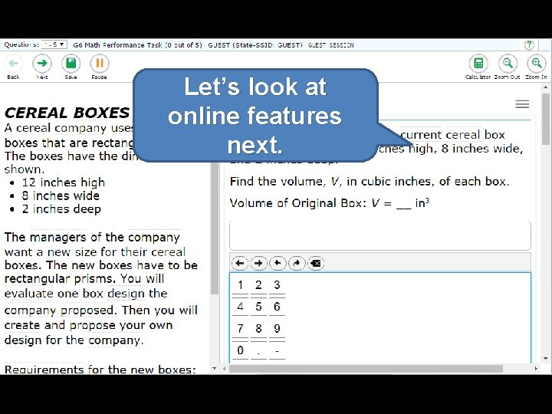The width and height of the screenshot is (552, 414).
Task: Click the passage pane vertical scrollbar
Action: (215, 228)
